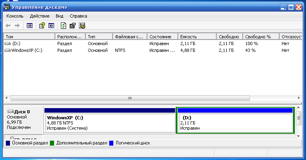Select the WindowsXP (C:) partition block
The width and height of the screenshot is (306, 160).
click(x=110, y=120)
